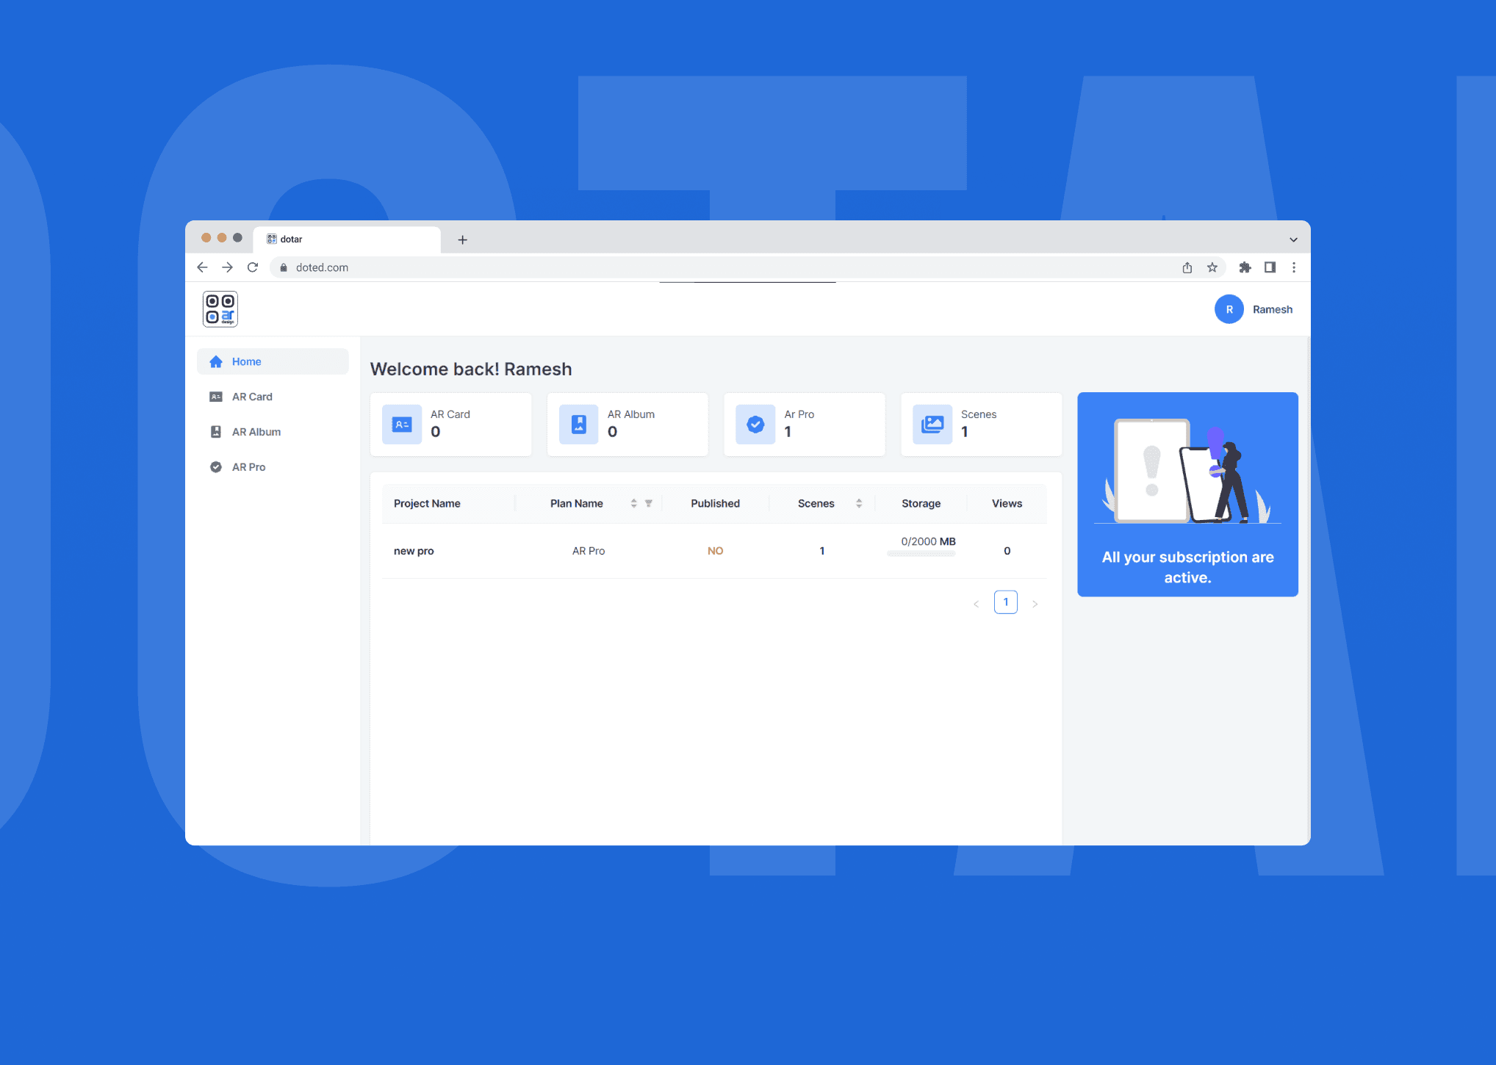Image resolution: width=1496 pixels, height=1065 pixels.
Task: Open the Ramesh user profile menu
Action: coord(1254,308)
